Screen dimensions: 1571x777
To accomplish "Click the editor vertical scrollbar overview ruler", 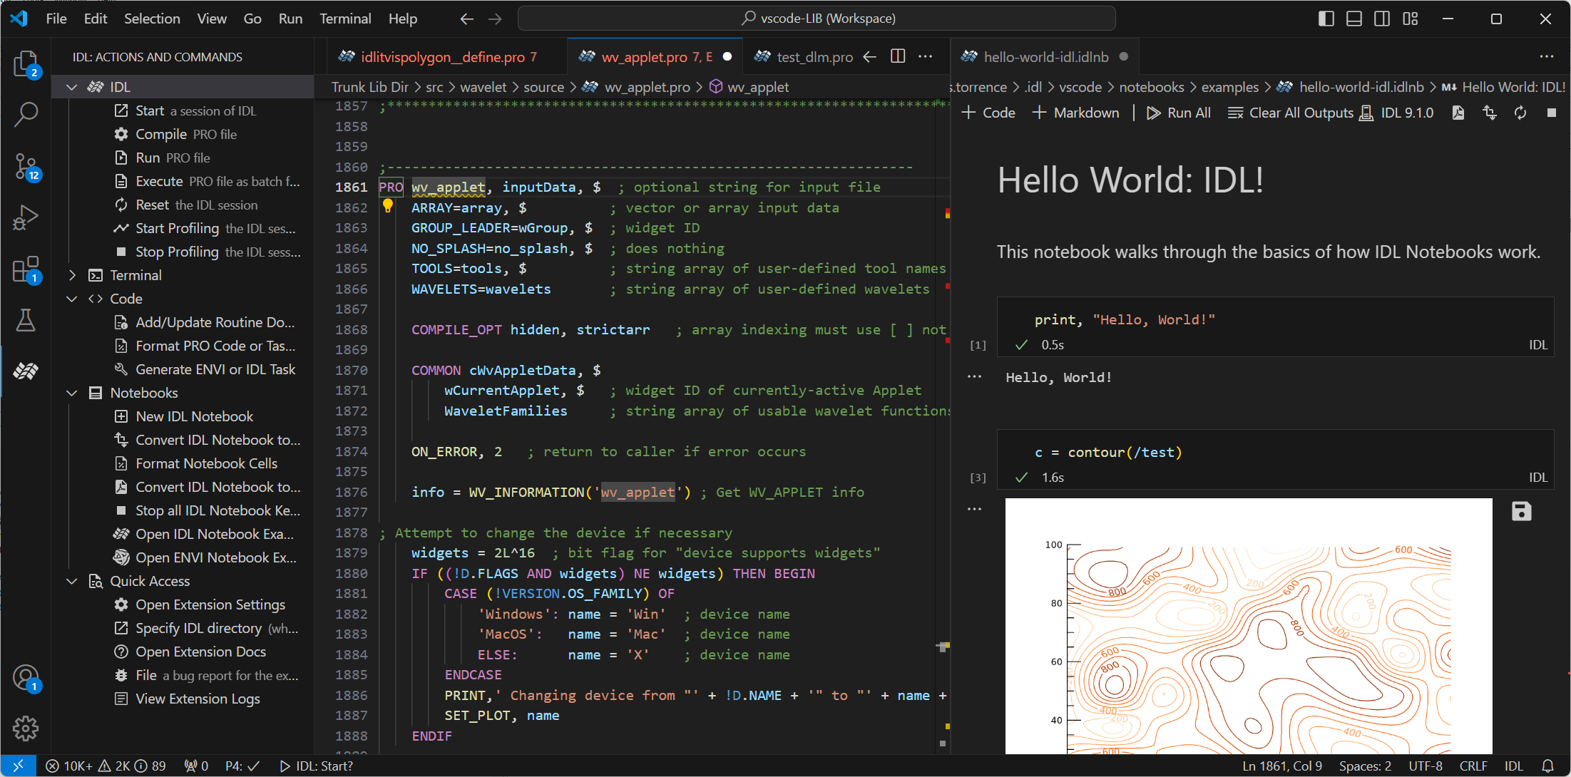I will (946, 428).
